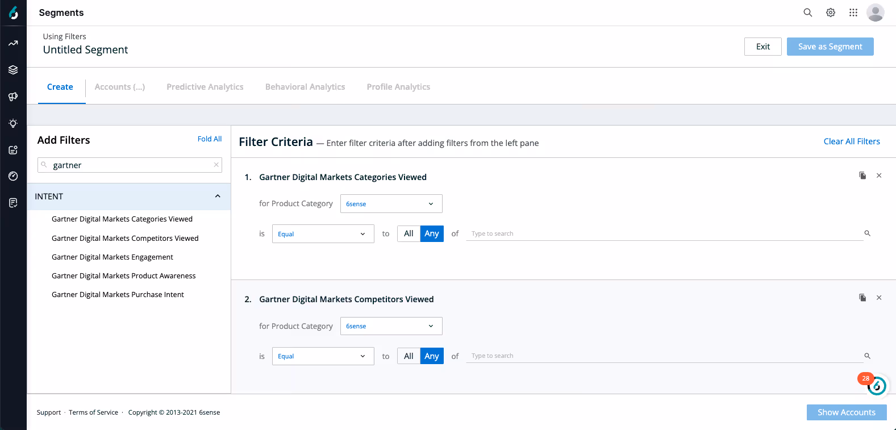896x430 pixels.
Task: Clear the gartner filter search text
Action: 216,165
